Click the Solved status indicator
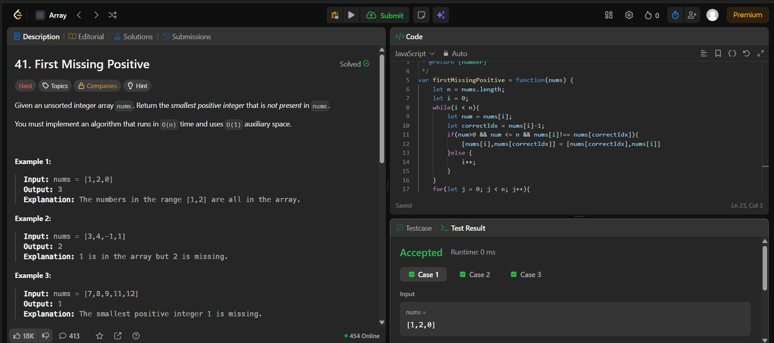The height and width of the screenshot is (343, 774). coord(354,64)
